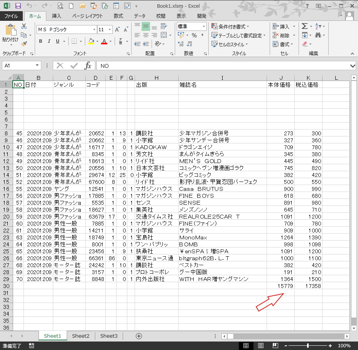
Task: Select all cells corner button
Action: pyautogui.click(x=9, y=78)
